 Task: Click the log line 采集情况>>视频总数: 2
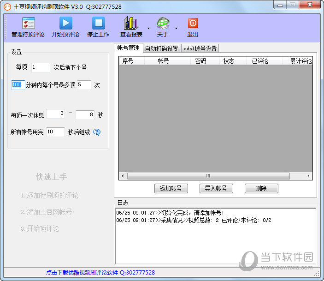pyautogui.click(x=194, y=220)
